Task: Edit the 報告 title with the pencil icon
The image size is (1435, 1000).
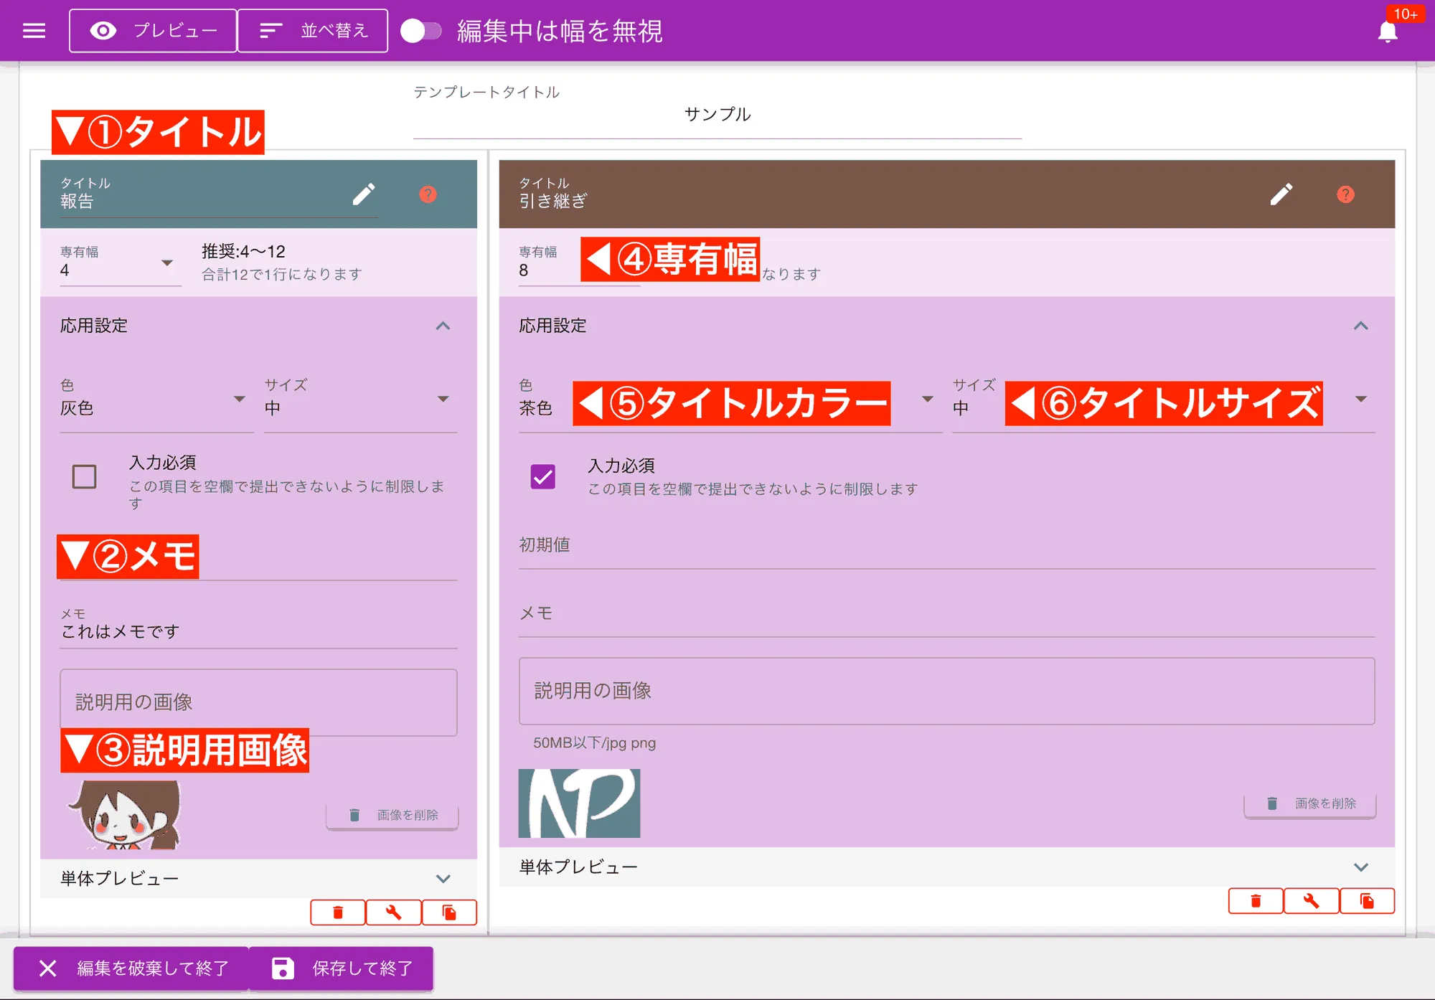Action: (365, 194)
